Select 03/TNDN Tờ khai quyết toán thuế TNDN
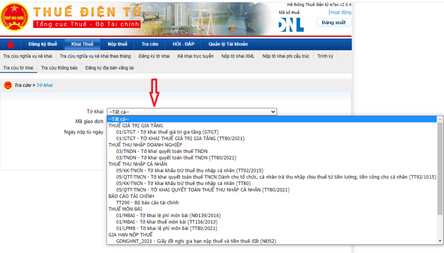 pyautogui.click(x=162, y=151)
